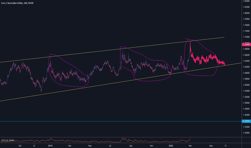The image size is (251, 148).
Task: Click the 1.52000 price axis label
Action: pos(246,97)
